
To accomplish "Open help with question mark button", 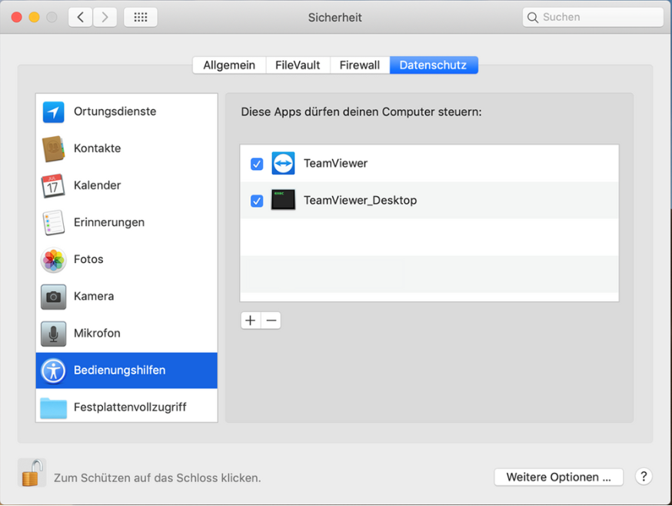I will click(x=644, y=477).
